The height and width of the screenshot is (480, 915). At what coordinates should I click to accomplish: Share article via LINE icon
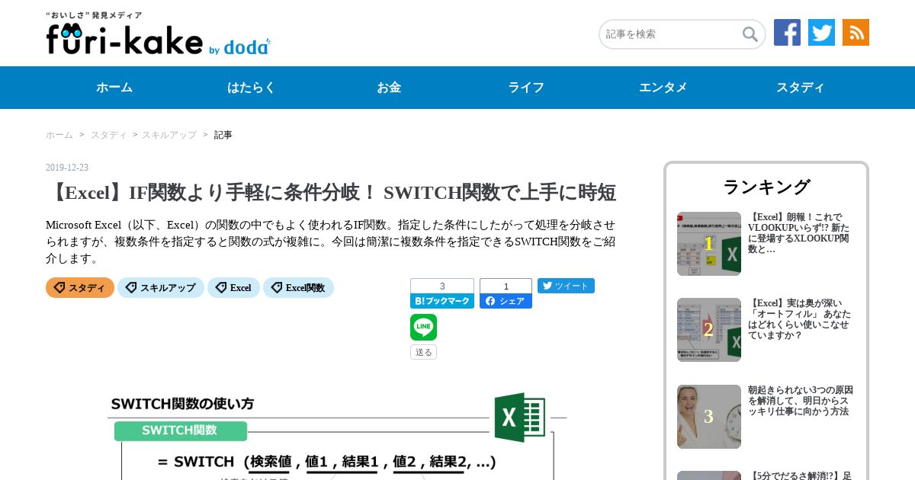[423, 327]
